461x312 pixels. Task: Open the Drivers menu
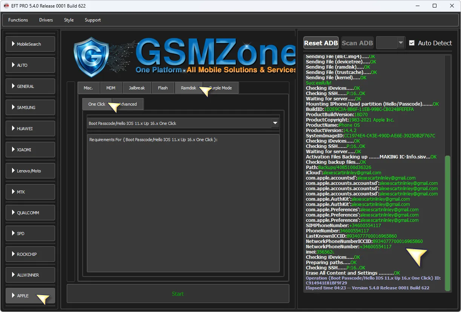tap(46, 20)
